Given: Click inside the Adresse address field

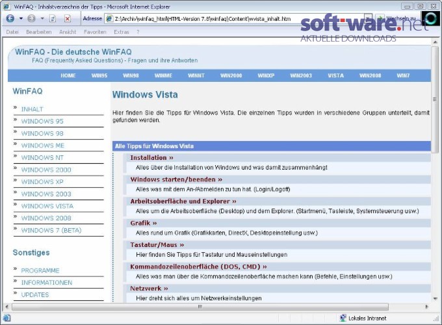Looking at the screenshot, I should [238, 19].
